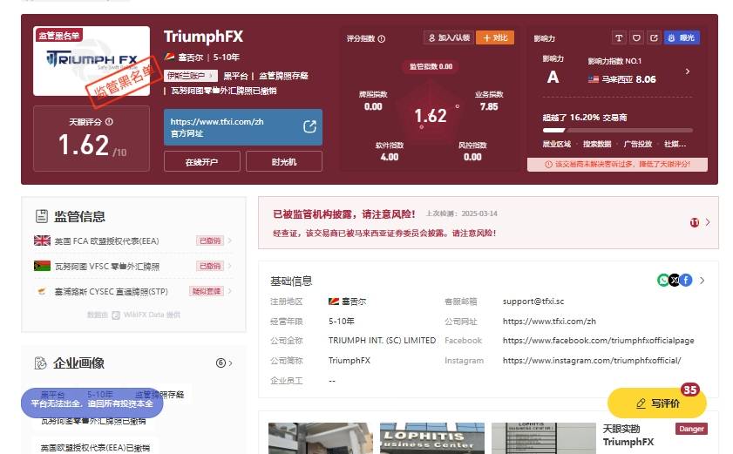
Task: Click the WikiFX Data provider icon
Action: (x=116, y=315)
